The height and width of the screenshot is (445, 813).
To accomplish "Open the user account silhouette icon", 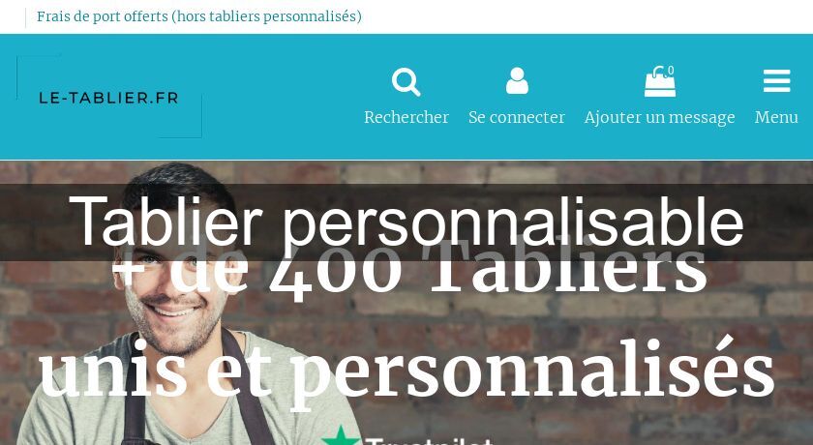I will tap(517, 81).
